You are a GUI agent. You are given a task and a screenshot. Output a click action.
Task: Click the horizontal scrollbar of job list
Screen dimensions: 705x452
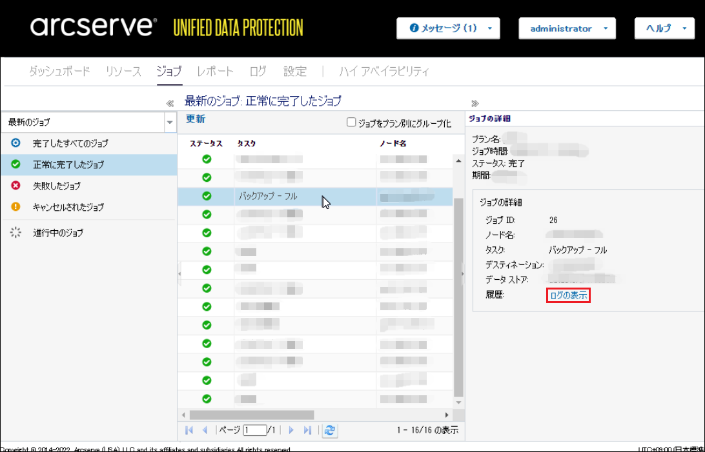click(x=252, y=415)
